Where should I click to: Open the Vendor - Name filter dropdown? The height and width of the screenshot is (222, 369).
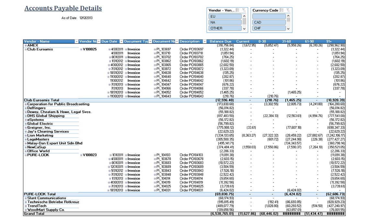(x=76, y=42)
